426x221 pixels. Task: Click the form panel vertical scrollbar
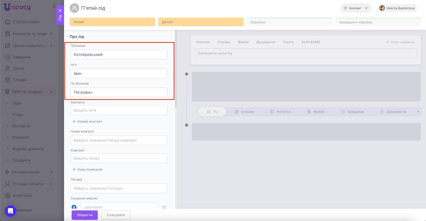[x=175, y=69]
